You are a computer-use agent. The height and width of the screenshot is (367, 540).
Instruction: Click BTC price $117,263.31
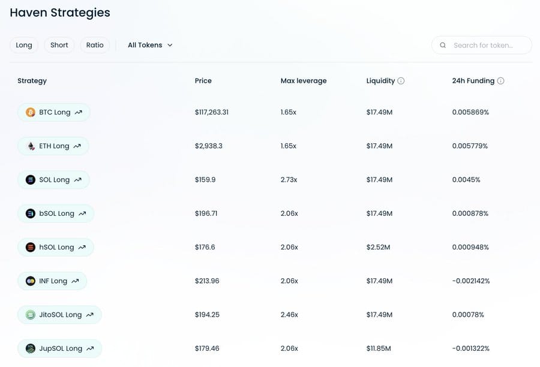coord(212,112)
